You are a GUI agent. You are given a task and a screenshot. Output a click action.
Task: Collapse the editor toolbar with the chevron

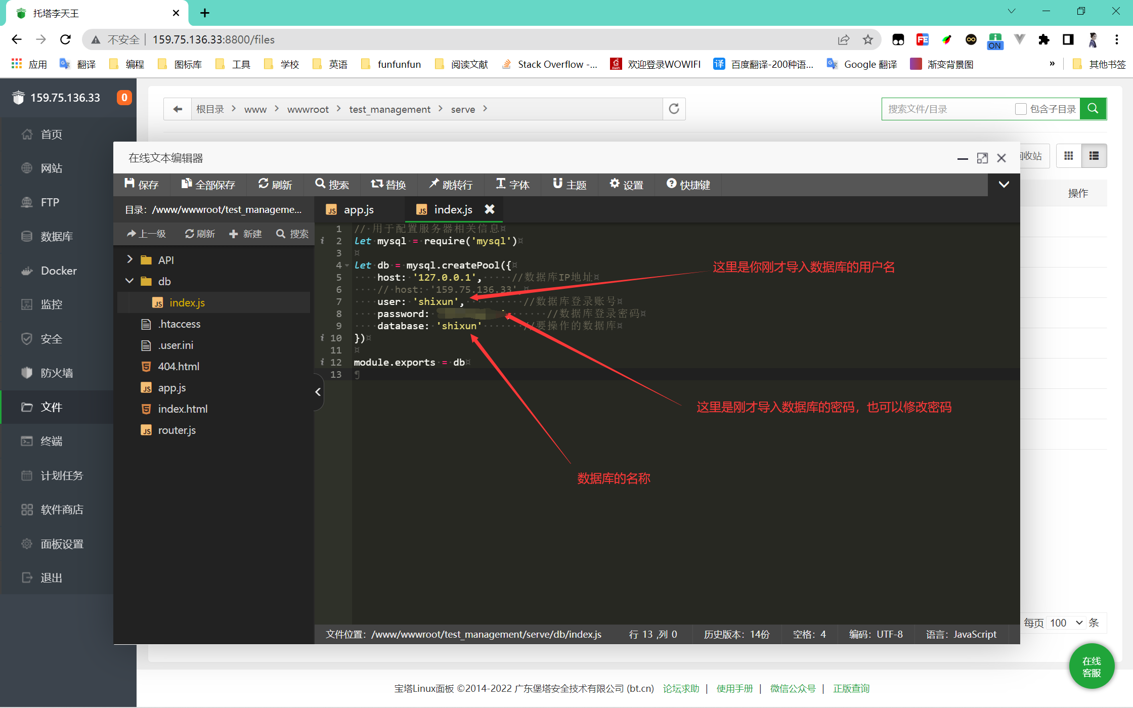pyautogui.click(x=1004, y=185)
